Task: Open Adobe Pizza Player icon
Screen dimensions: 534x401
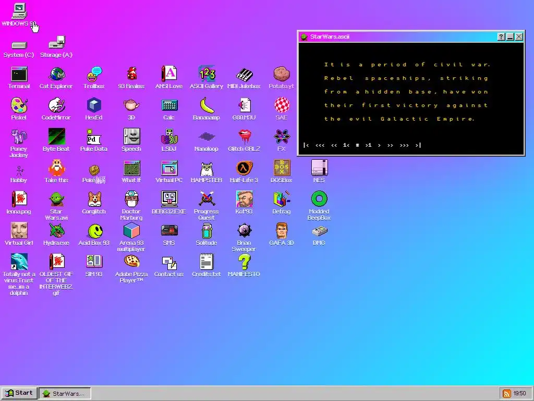Action: pyautogui.click(x=131, y=269)
